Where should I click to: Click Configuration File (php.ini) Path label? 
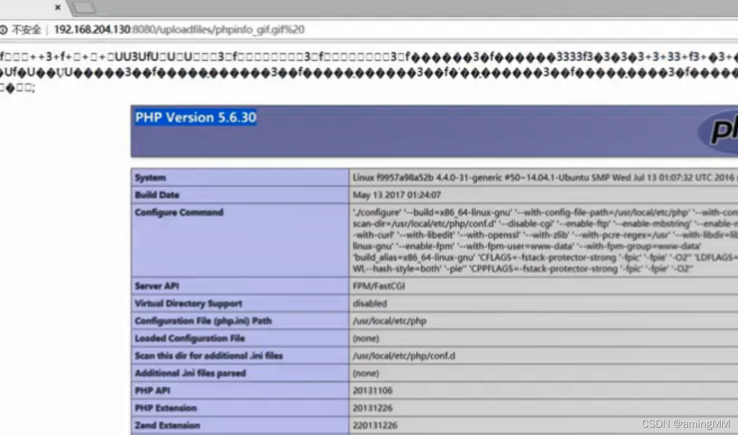click(x=203, y=320)
